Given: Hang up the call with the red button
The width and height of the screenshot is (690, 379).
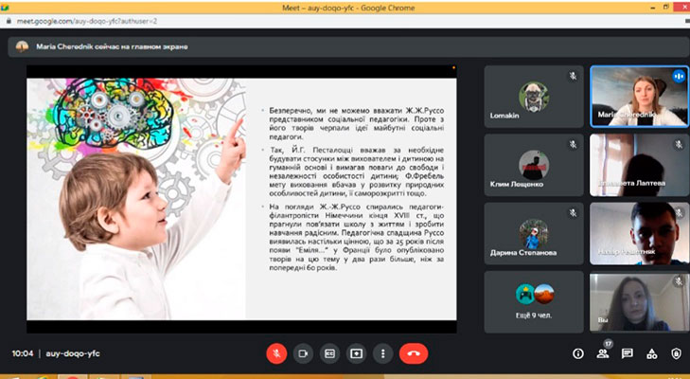Looking at the screenshot, I should 414,353.
